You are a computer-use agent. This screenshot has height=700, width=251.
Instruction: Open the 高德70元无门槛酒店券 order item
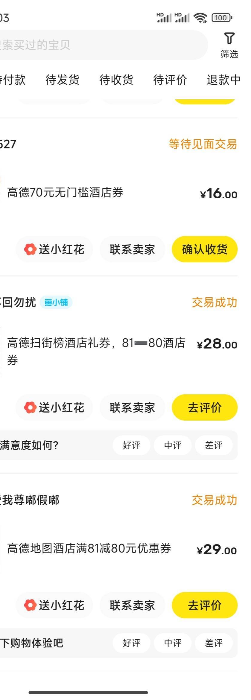point(65,193)
